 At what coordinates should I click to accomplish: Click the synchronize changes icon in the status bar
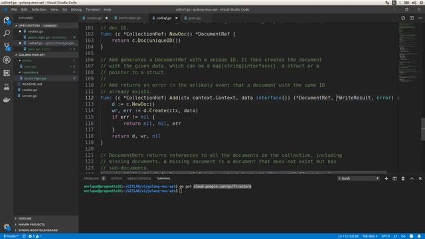coord(24,236)
